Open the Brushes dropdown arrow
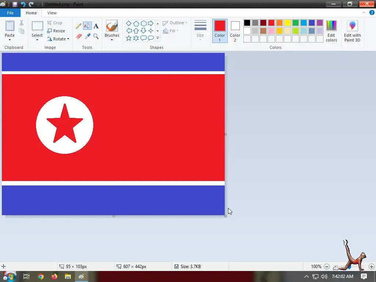 (x=112, y=40)
